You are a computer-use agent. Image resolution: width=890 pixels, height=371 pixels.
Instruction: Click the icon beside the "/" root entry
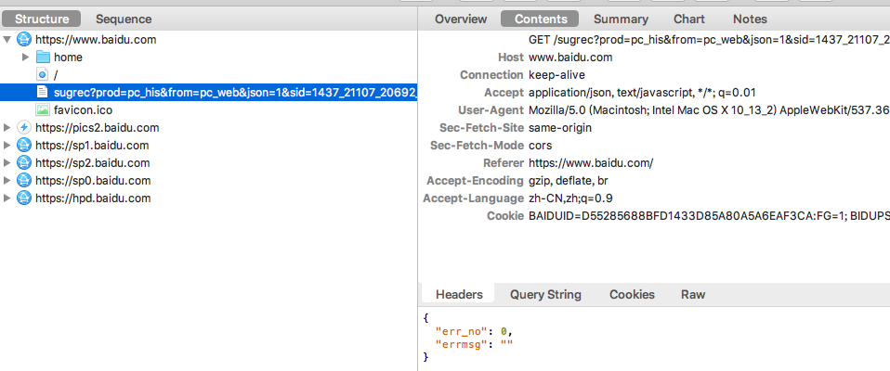coord(43,74)
